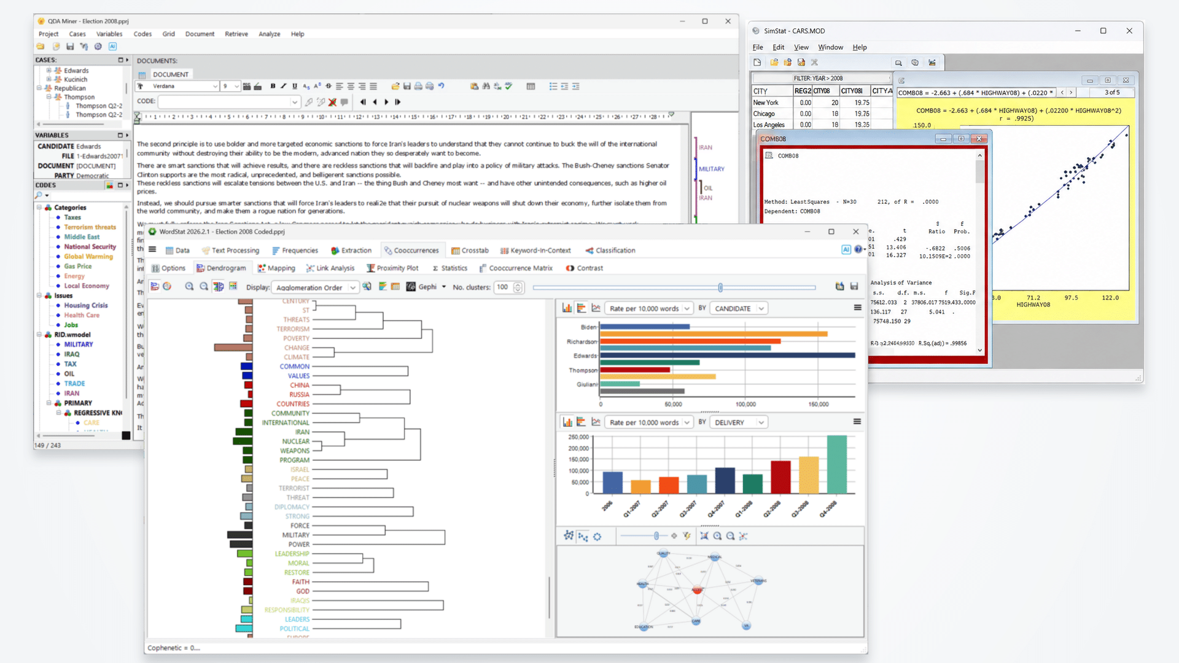The image size is (1179, 663).
Task: Click the Q4-2008 bar in delivery chart
Action: 836,465
